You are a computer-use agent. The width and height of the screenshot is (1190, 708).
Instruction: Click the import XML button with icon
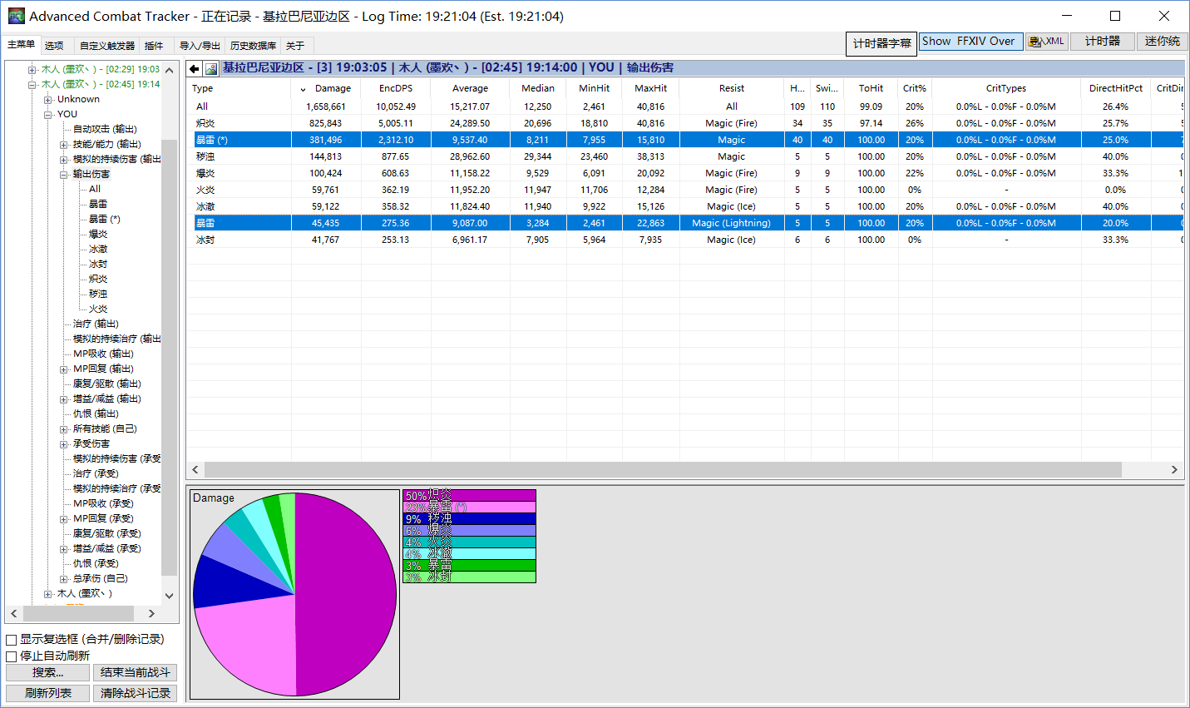point(1046,42)
